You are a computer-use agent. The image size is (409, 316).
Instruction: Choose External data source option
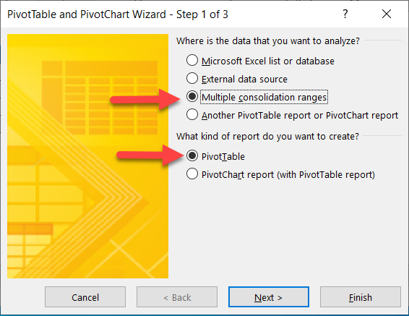click(x=192, y=78)
